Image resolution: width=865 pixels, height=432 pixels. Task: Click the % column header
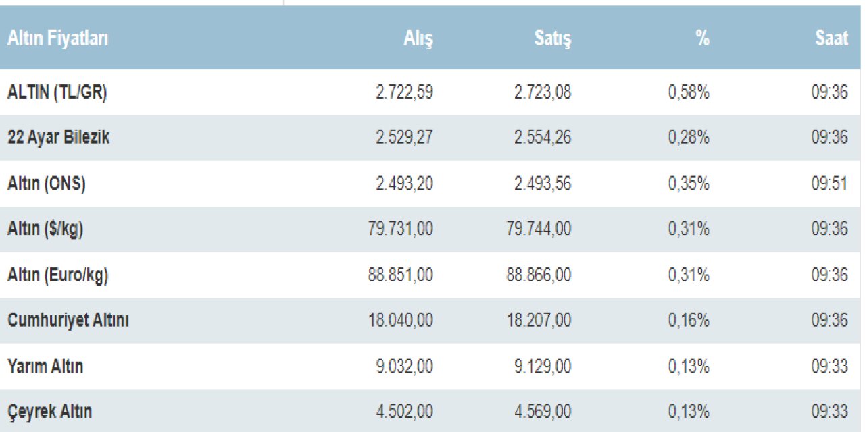(x=702, y=38)
